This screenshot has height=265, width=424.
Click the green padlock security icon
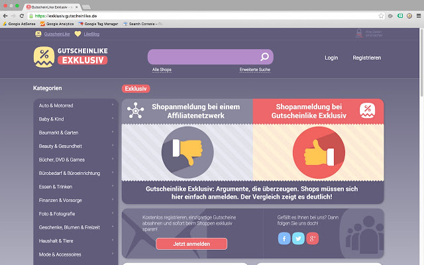pos(31,16)
